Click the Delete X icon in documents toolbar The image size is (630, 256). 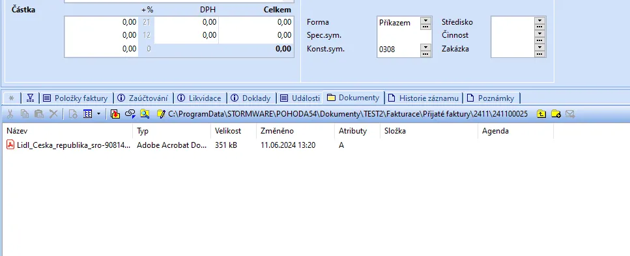click(x=53, y=114)
